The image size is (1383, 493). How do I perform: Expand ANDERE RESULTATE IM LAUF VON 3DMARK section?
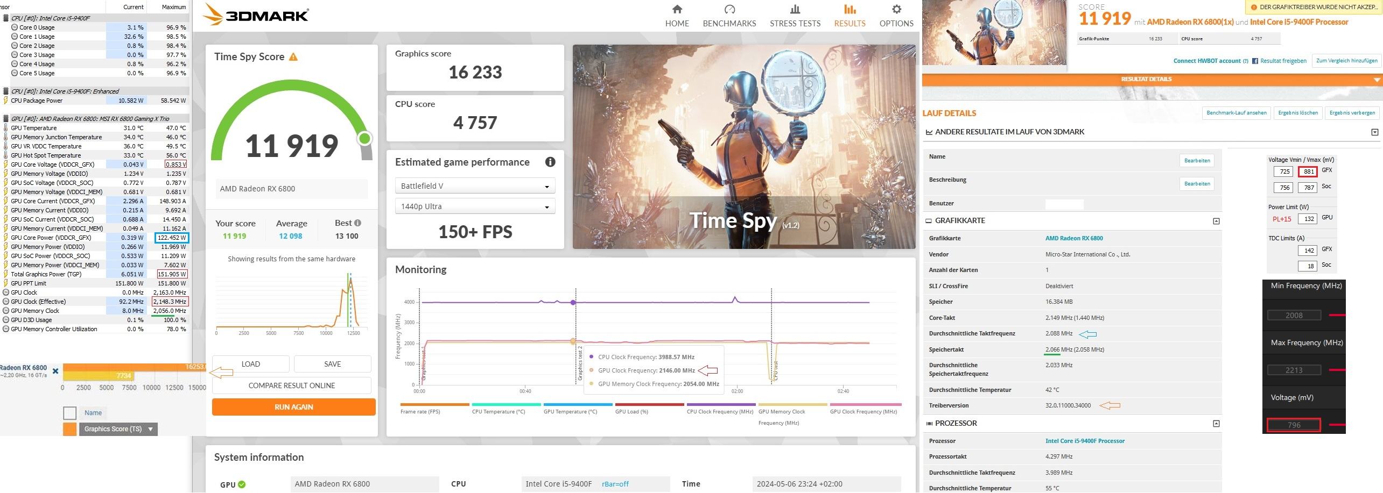tap(1375, 132)
